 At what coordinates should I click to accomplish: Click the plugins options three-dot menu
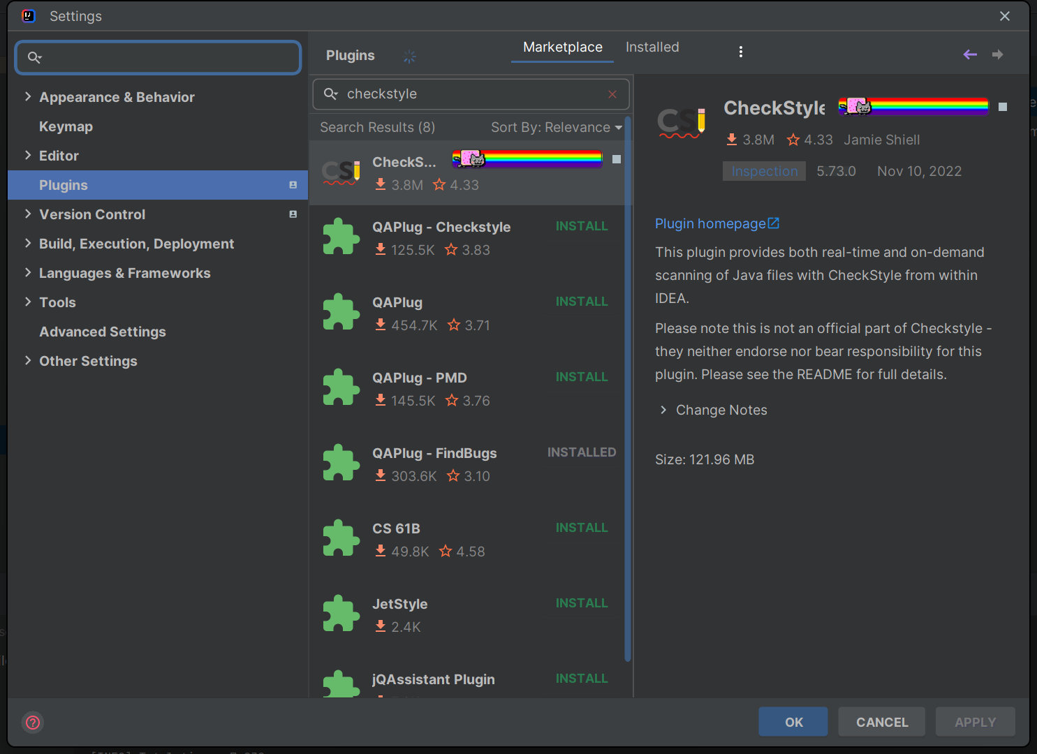click(740, 52)
